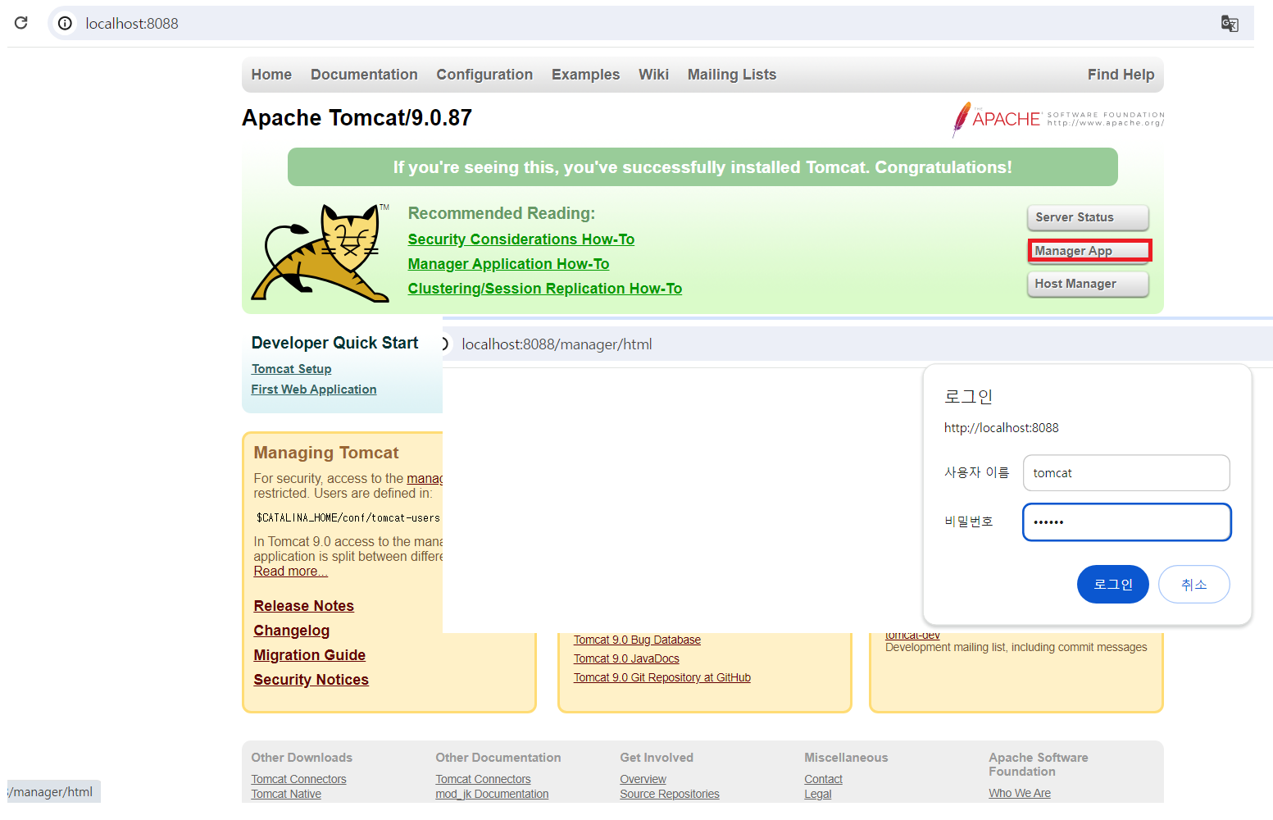Open the Legal link

[x=817, y=794]
